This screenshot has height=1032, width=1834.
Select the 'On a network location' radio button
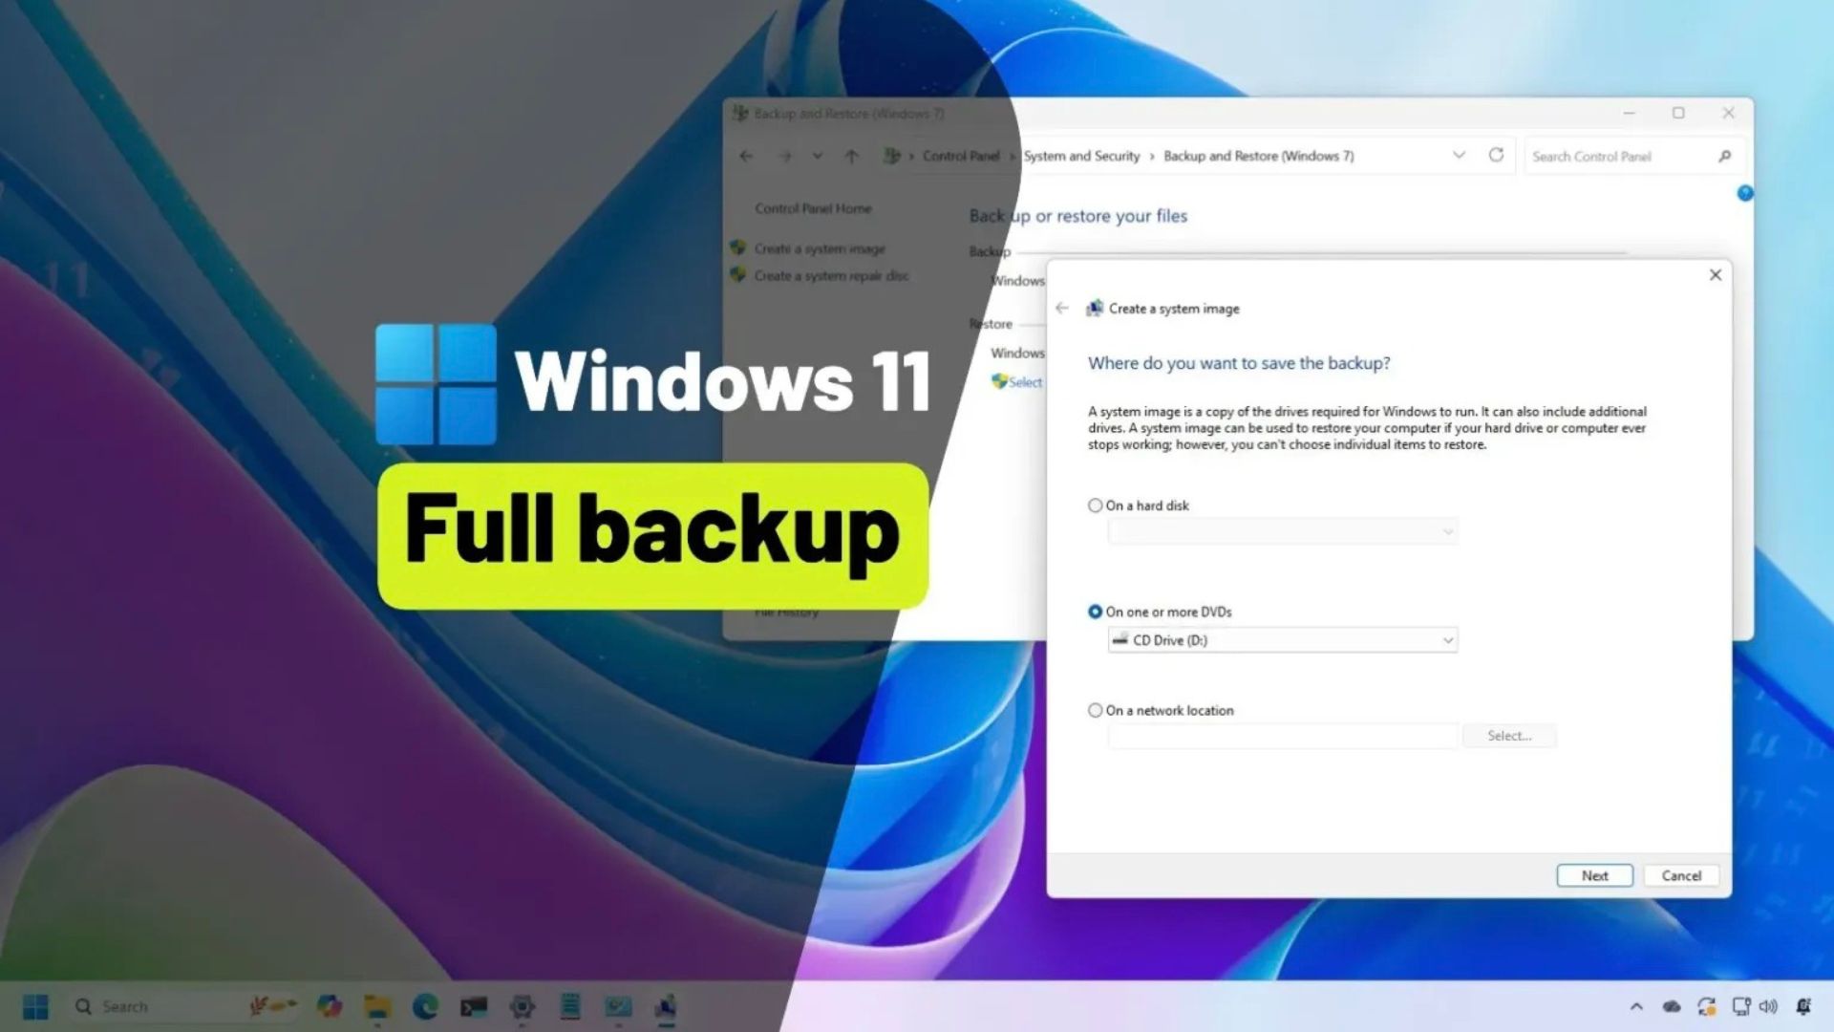coord(1095,710)
